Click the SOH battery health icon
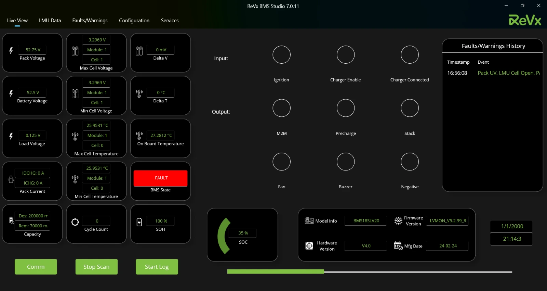 [x=139, y=222]
